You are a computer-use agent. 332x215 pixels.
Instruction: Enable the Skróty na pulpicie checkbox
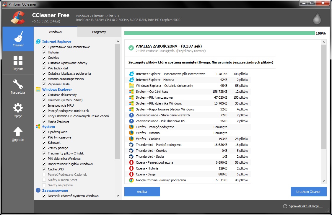(44, 185)
